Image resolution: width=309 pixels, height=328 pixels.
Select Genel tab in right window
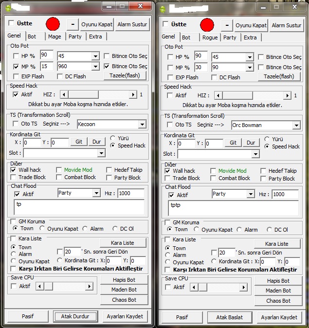pyautogui.click(x=169, y=37)
